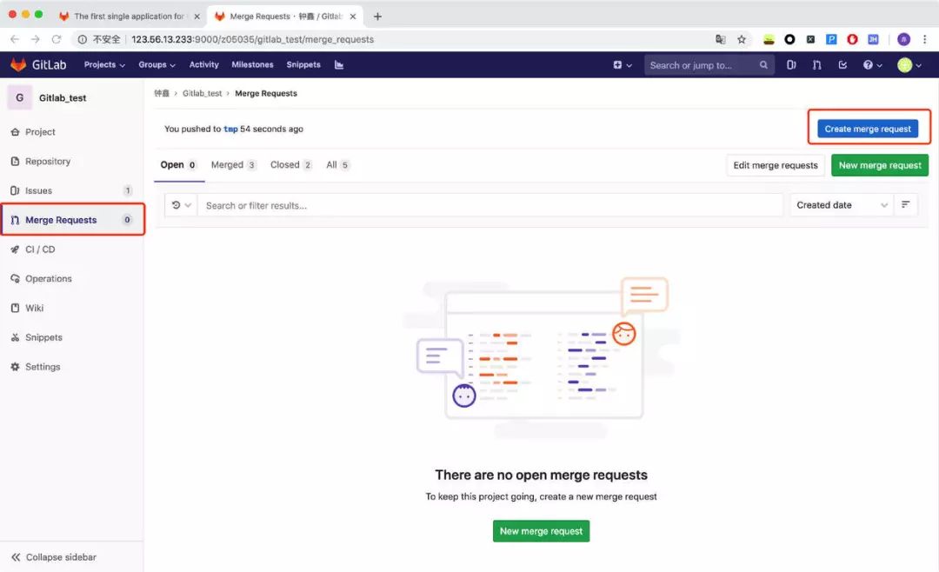The image size is (939, 572).
Task: Select the All merge requests tab
Action: (x=337, y=164)
